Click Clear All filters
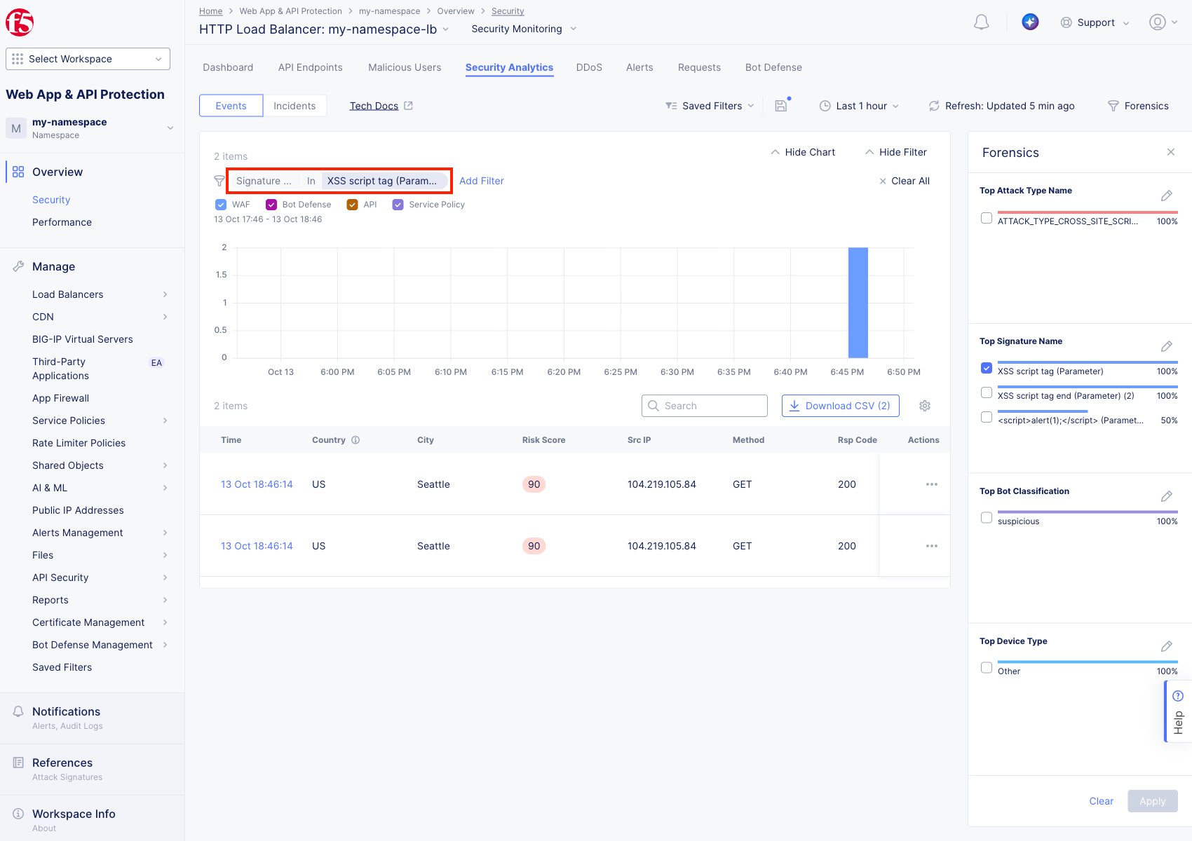This screenshot has height=841, width=1192. point(905,181)
